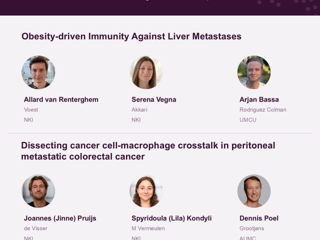The width and height of the screenshot is (320, 240).
Task: Click the Grootjans group label
Action: (x=252, y=228)
